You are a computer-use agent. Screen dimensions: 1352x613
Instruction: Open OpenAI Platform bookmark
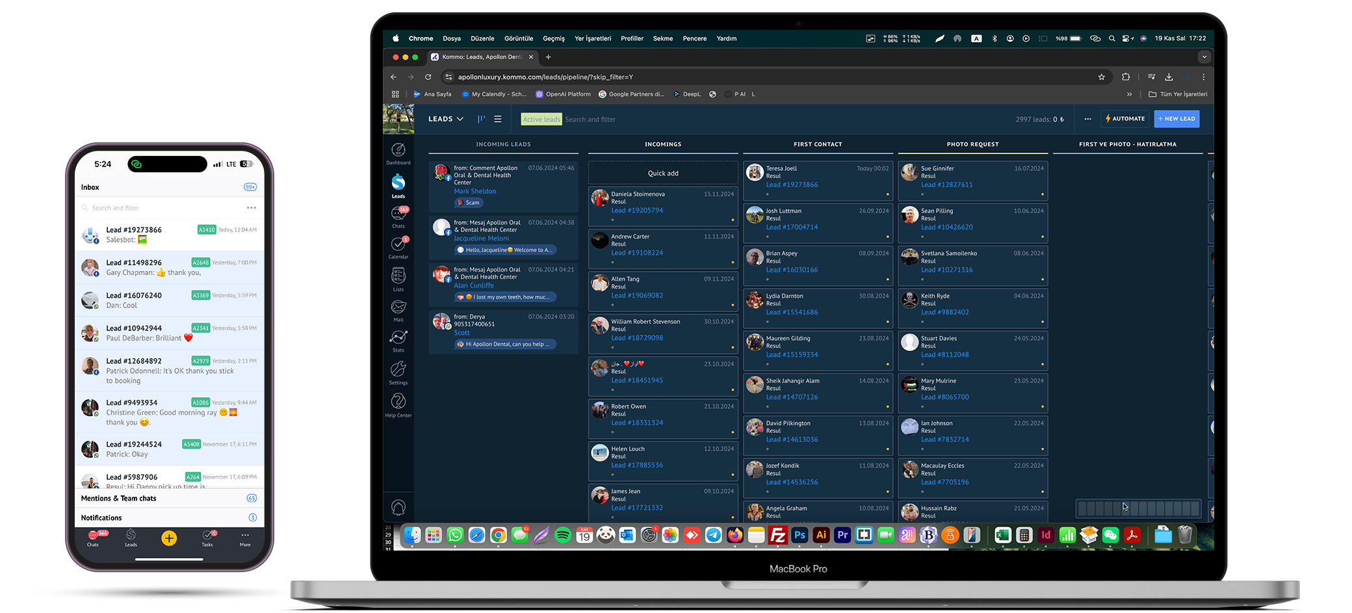click(x=563, y=94)
